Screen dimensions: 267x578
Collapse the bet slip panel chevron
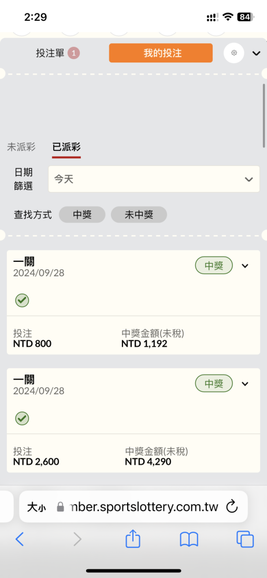click(x=256, y=53)
